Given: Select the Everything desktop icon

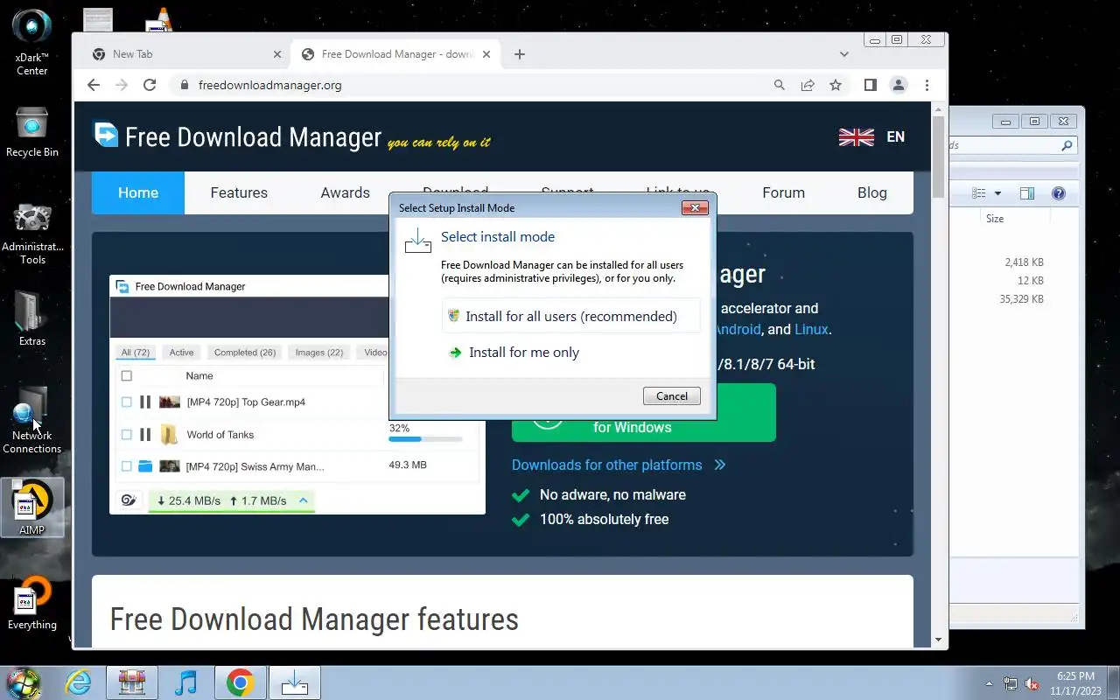Looking at the screenshot, I should click(x=32, y=604).
